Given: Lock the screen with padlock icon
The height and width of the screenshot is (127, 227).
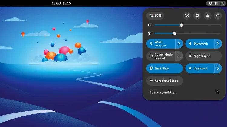Looking at the screenshot, I should (x=207, y=16).
